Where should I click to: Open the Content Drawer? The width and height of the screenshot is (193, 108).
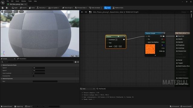(7, 106)
